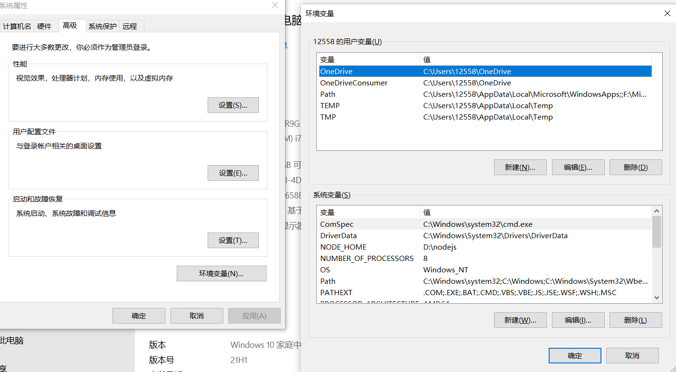Switch to the 硬件 tab
676x372 pixels.
coord(44,27)
